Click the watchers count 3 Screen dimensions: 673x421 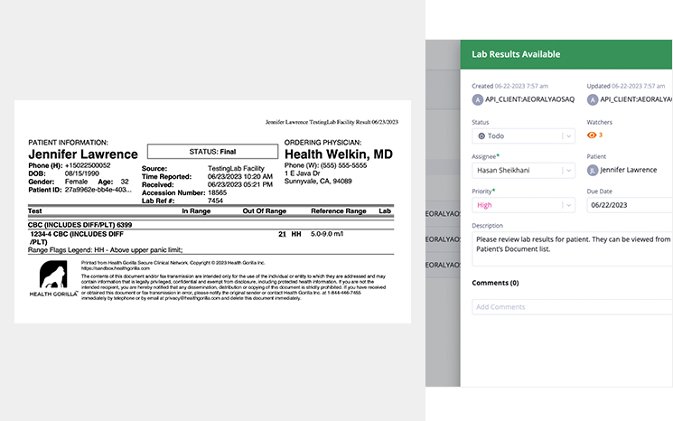click(x=601, y=135)
